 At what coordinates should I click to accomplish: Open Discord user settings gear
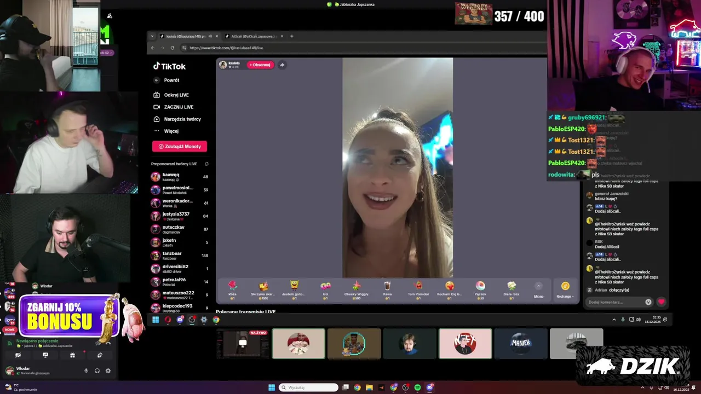[x=108, y=370]
